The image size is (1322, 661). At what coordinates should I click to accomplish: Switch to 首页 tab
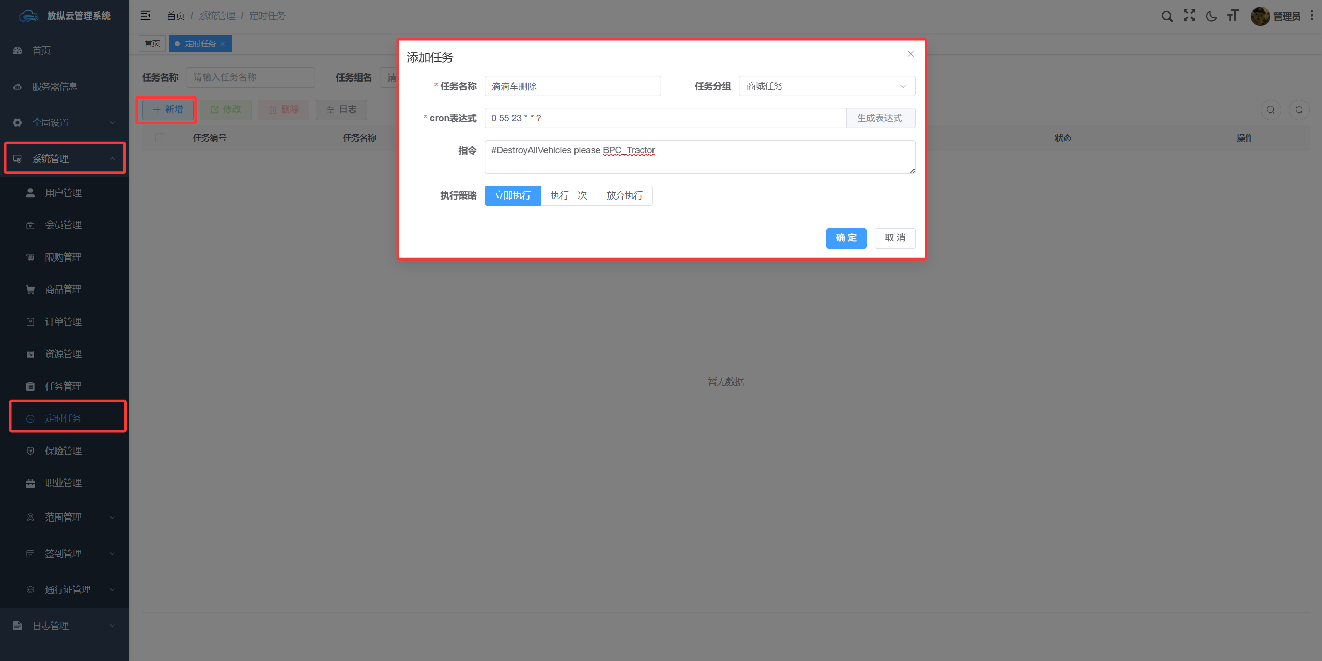click(152, 43)
